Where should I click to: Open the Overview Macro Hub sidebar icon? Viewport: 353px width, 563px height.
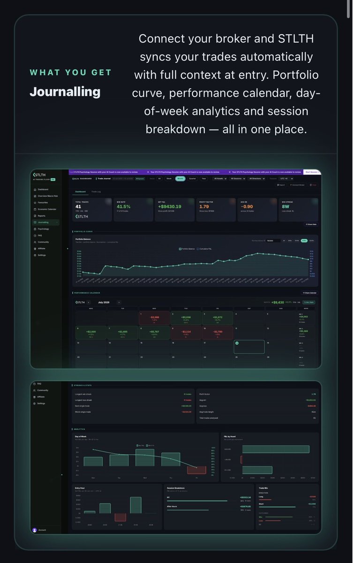click(35, 196)
